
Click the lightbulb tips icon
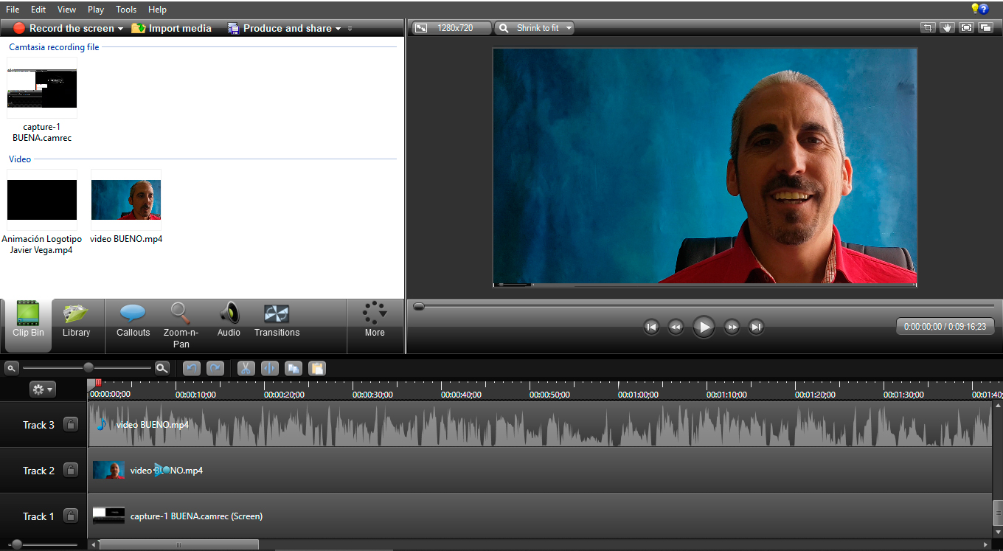pyautogui.click(x=974, y=9)
